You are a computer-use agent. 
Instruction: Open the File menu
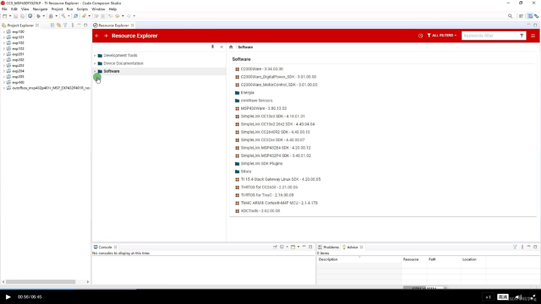[x=5, y=9]
